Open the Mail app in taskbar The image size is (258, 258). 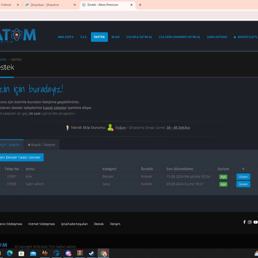tap(33, 253)
